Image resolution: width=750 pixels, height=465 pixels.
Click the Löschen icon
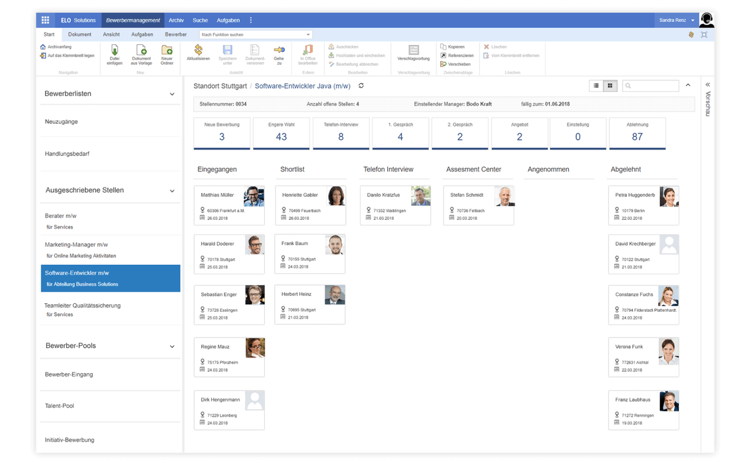click(x=486, y=46)
